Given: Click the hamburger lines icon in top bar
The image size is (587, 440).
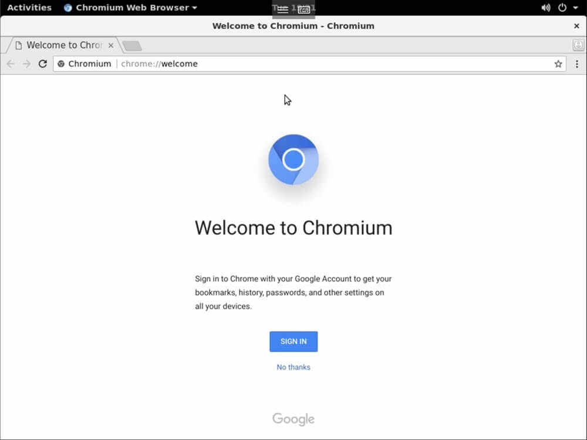Looking at the screenshot, I should click(x=283, y=9).
